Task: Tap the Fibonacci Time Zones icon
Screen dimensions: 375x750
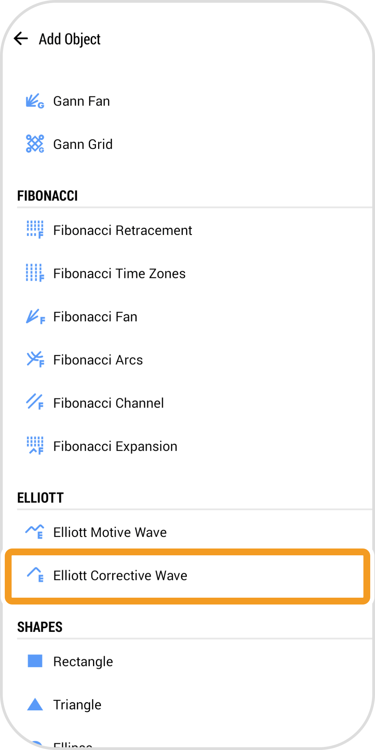Action: tap(35, 273)
